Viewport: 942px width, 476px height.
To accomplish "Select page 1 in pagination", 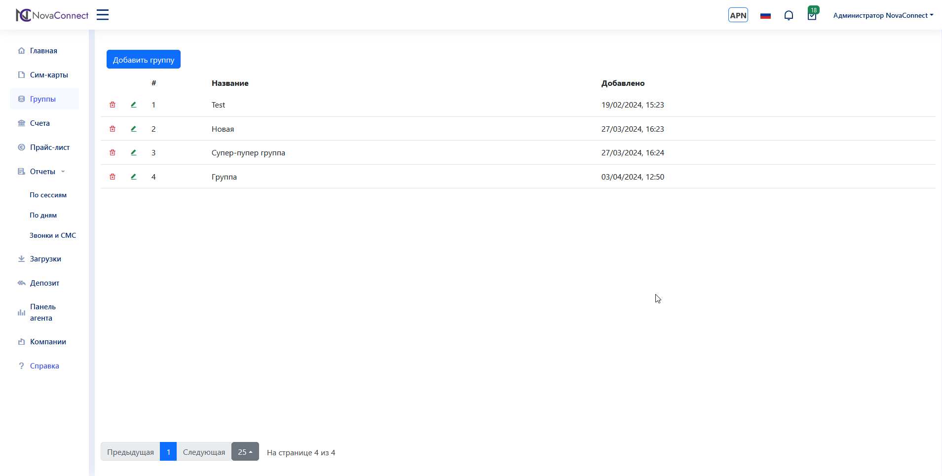I will pyautogui.click(x=168, y=452).
